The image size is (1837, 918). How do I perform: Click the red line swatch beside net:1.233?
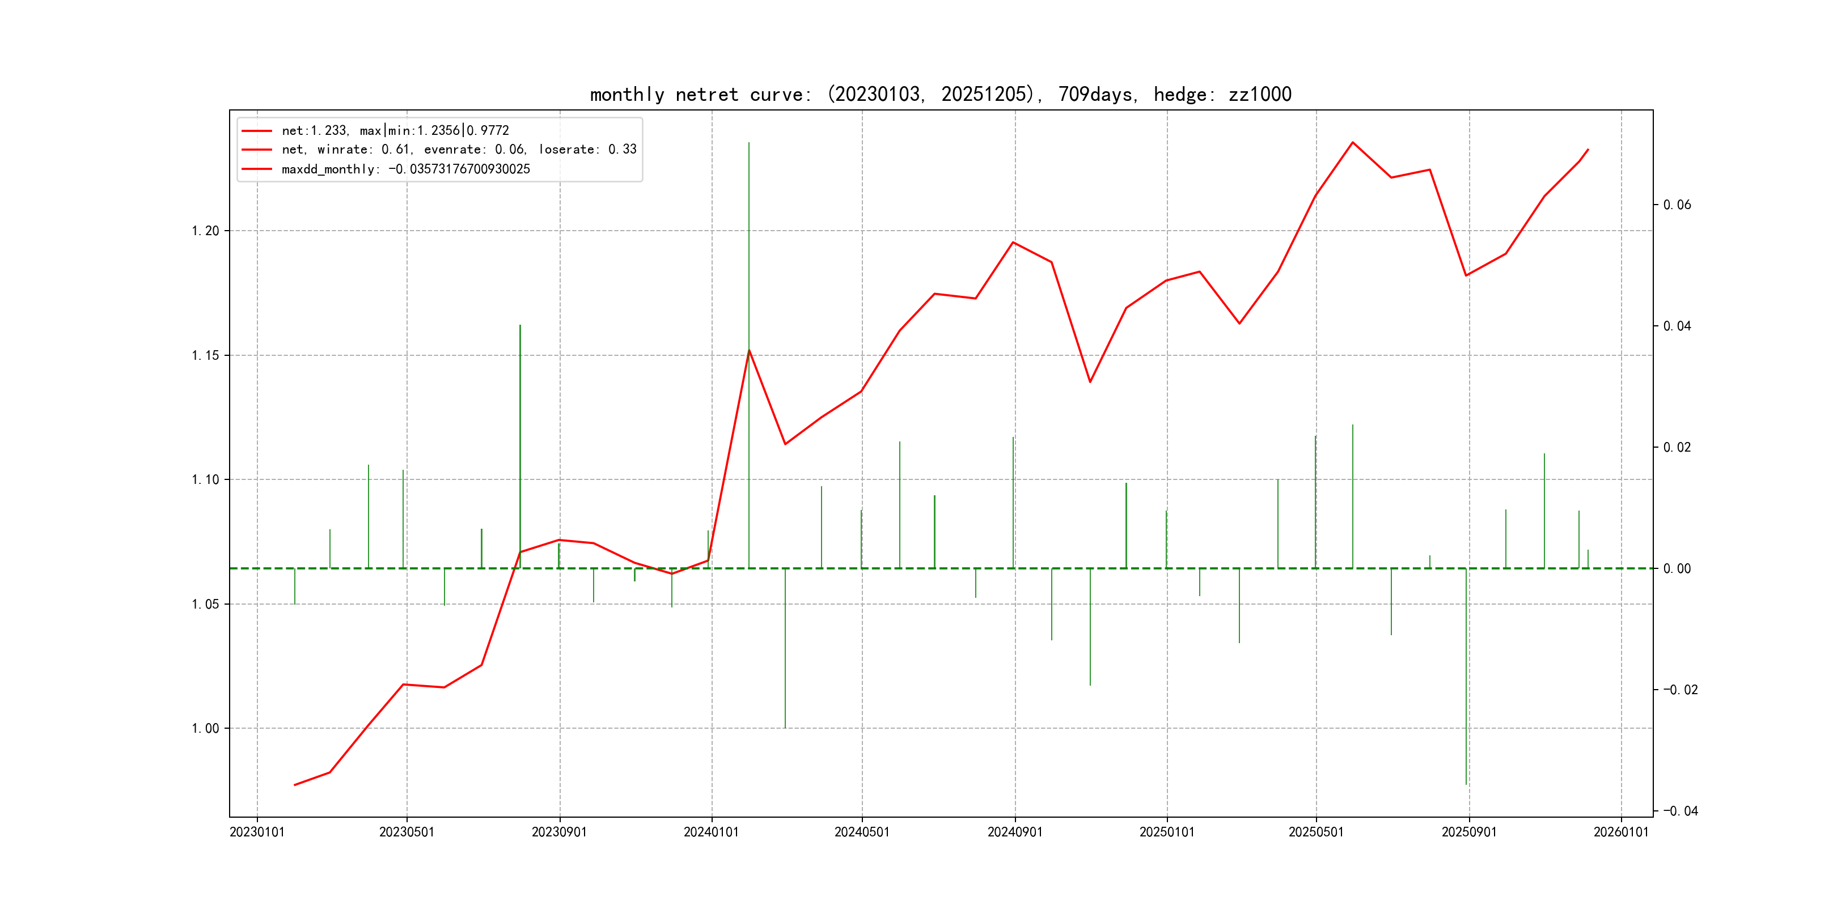(257, 131)
